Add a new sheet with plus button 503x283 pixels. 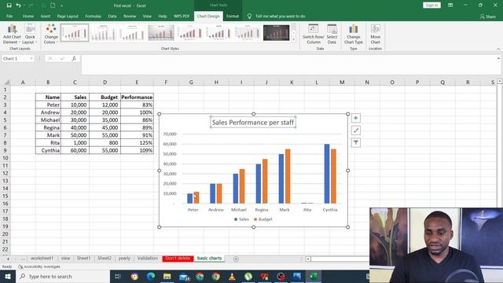[x=236, y=259]
